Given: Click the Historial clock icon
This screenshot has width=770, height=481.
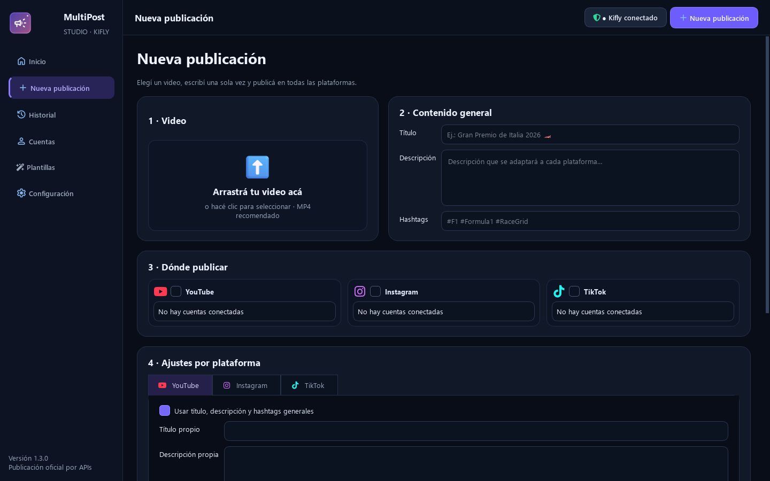Looking at the screenshot, I should click(x=21, y=114).
